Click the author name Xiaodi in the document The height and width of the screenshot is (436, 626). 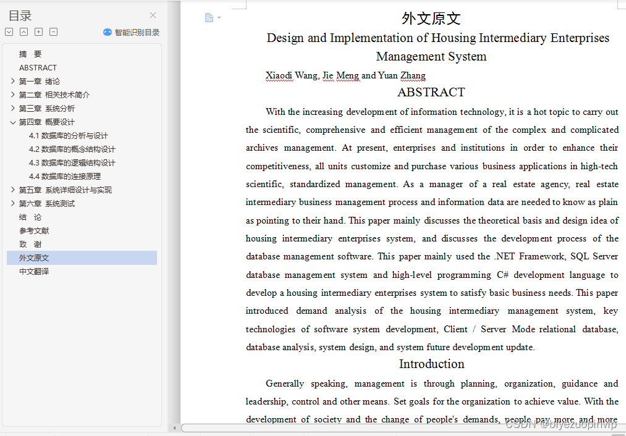click(x=279, y=75)
